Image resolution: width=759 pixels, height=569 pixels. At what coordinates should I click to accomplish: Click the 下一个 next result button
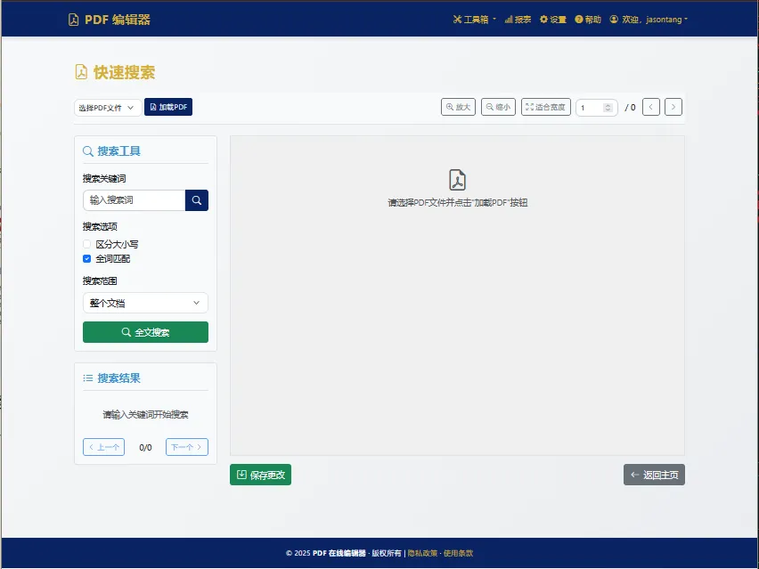(187, 447)
